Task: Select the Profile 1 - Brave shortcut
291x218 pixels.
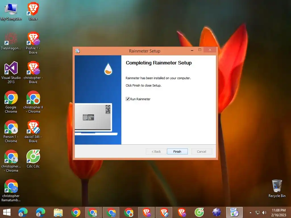Action: tap(33, 43)
